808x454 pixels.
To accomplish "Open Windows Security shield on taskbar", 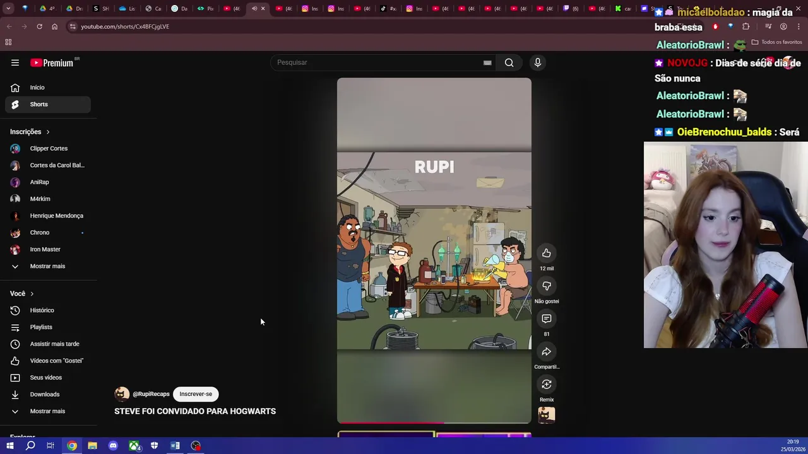I will tap(154, 446).
